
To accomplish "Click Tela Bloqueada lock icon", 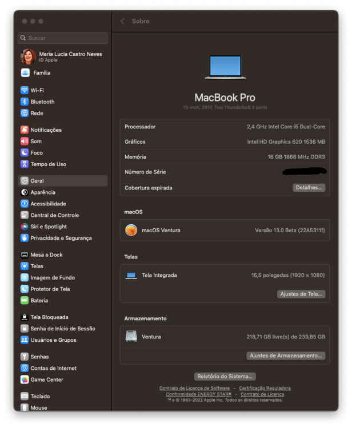I will pos(25,317).
